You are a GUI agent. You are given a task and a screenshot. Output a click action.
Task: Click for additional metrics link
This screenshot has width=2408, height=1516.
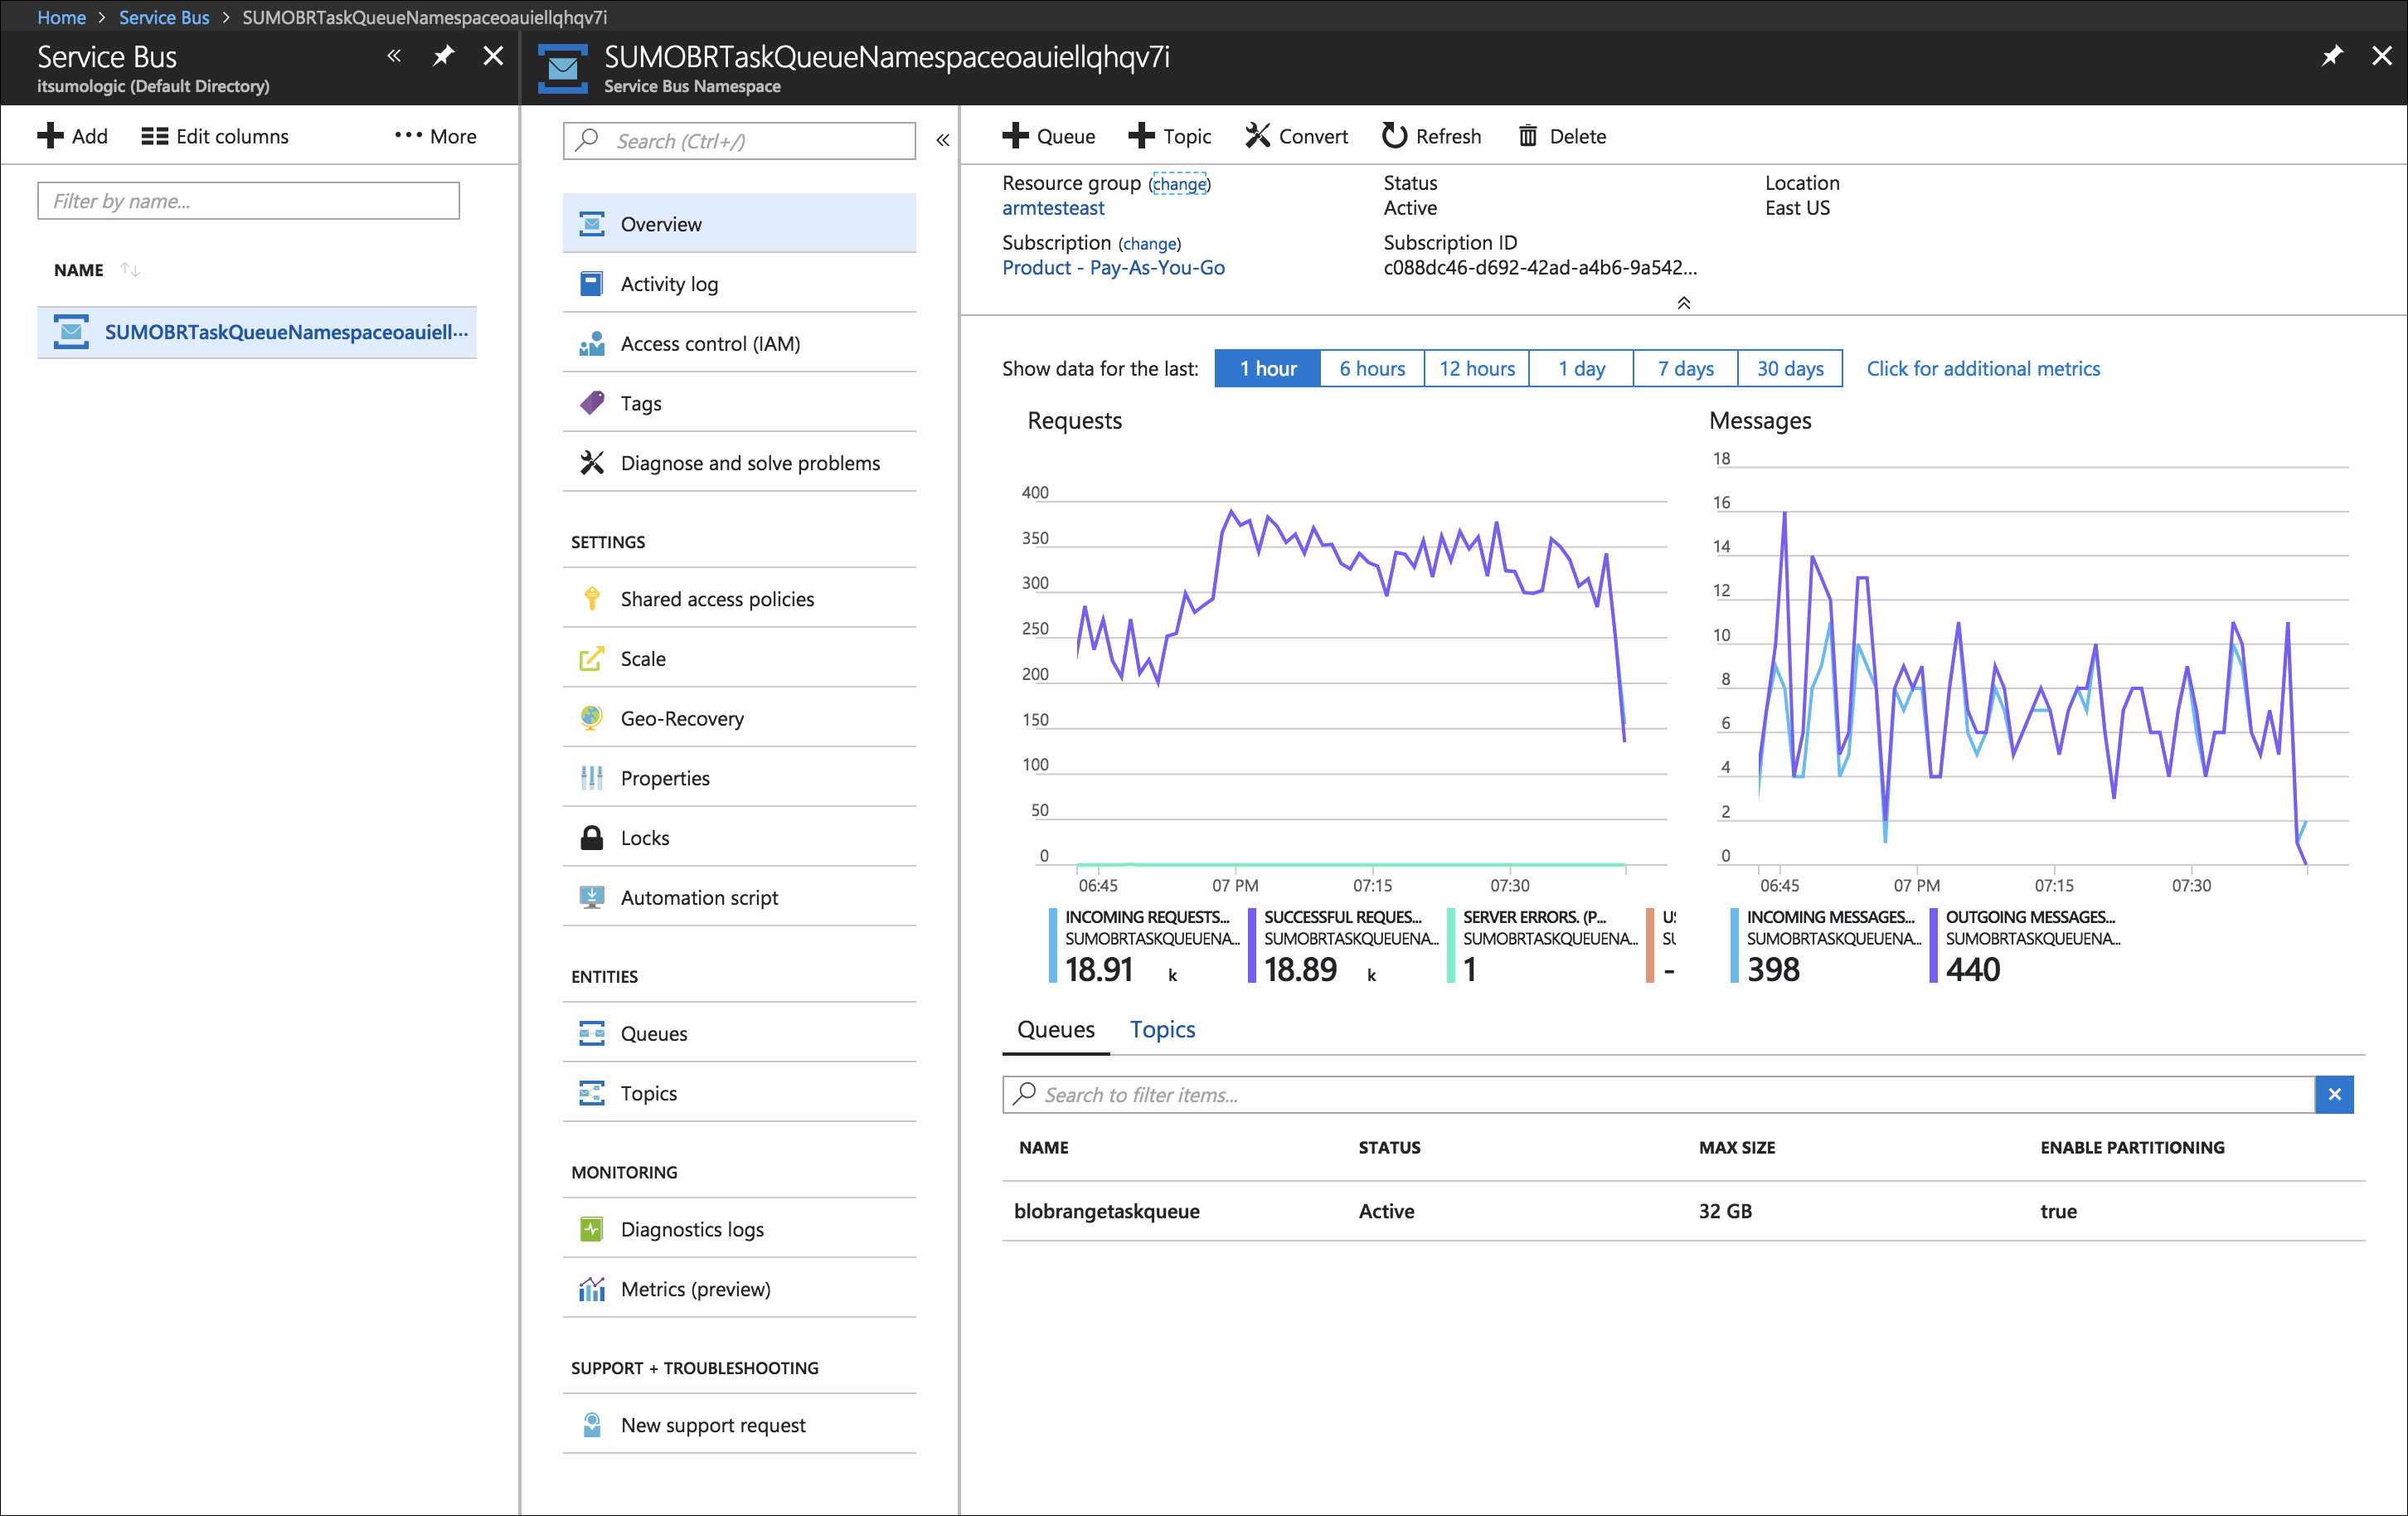(1982, 367)
